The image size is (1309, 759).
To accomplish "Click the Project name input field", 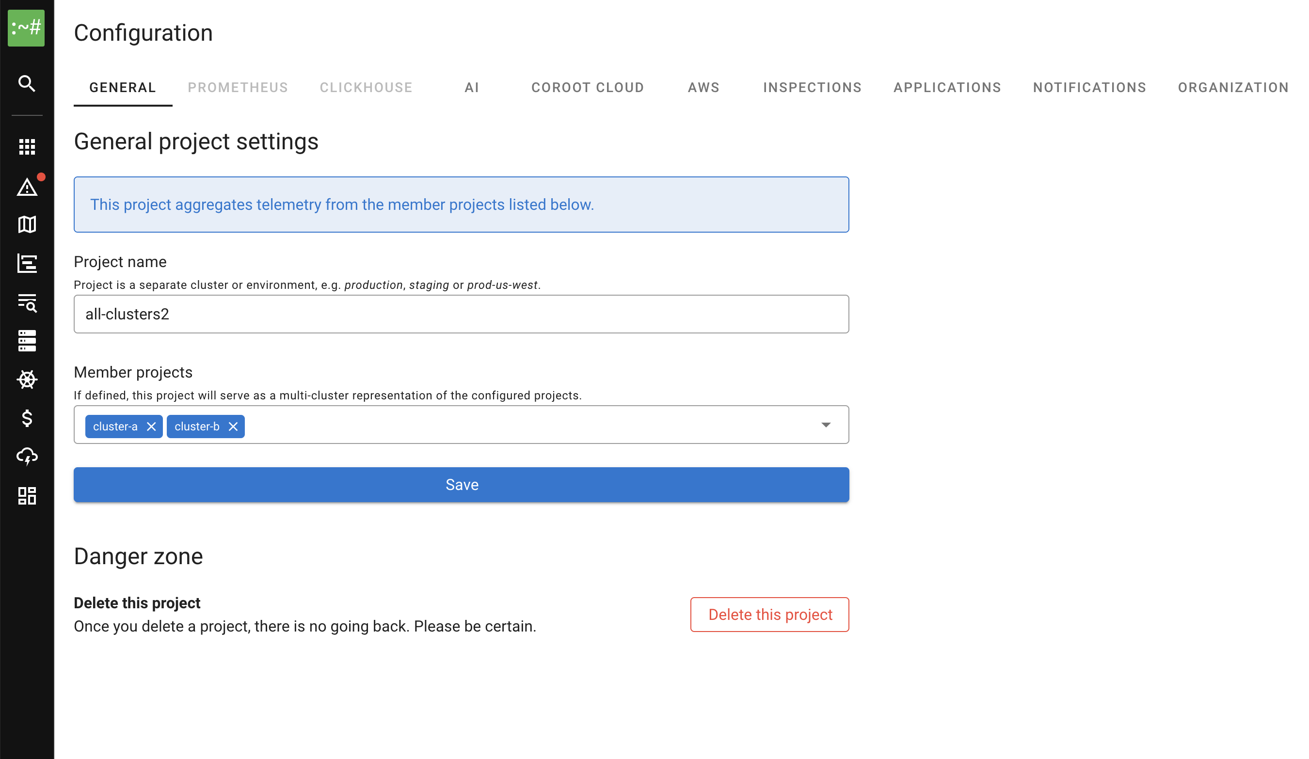I will click(461, 314).
